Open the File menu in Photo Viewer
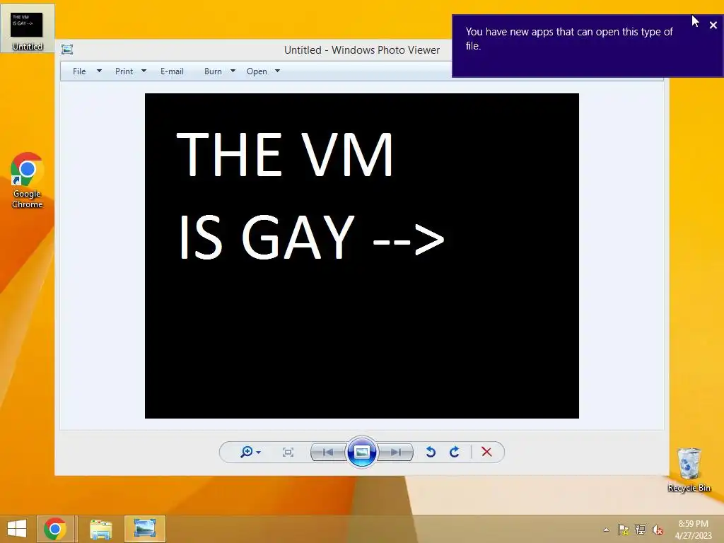 pos(79,71)
